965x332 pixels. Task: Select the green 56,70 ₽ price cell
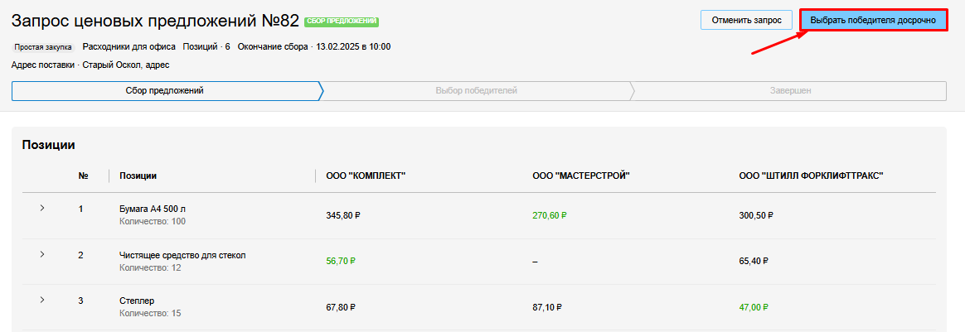coord(341,261)
